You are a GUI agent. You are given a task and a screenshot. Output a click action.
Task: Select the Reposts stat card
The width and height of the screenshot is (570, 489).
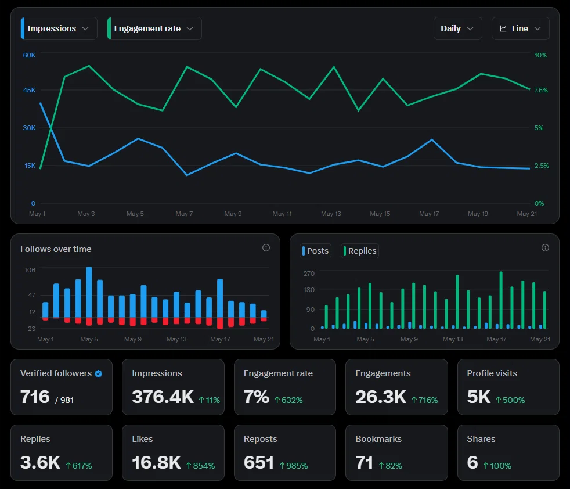285,452
